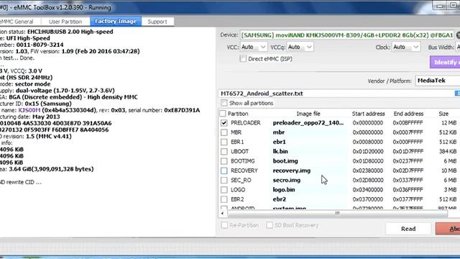Image resolution: width=460 pixels, height=259 pixels.
Task: Open the Support tab
Action: pyautogui.click(x=157, y=22)
